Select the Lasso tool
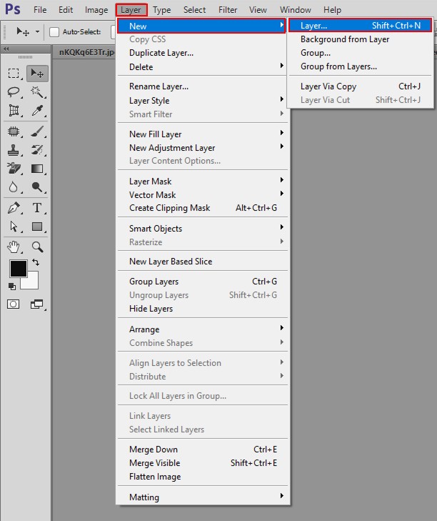The height and width of the screenshot is (521, 437). coord(14,92)
